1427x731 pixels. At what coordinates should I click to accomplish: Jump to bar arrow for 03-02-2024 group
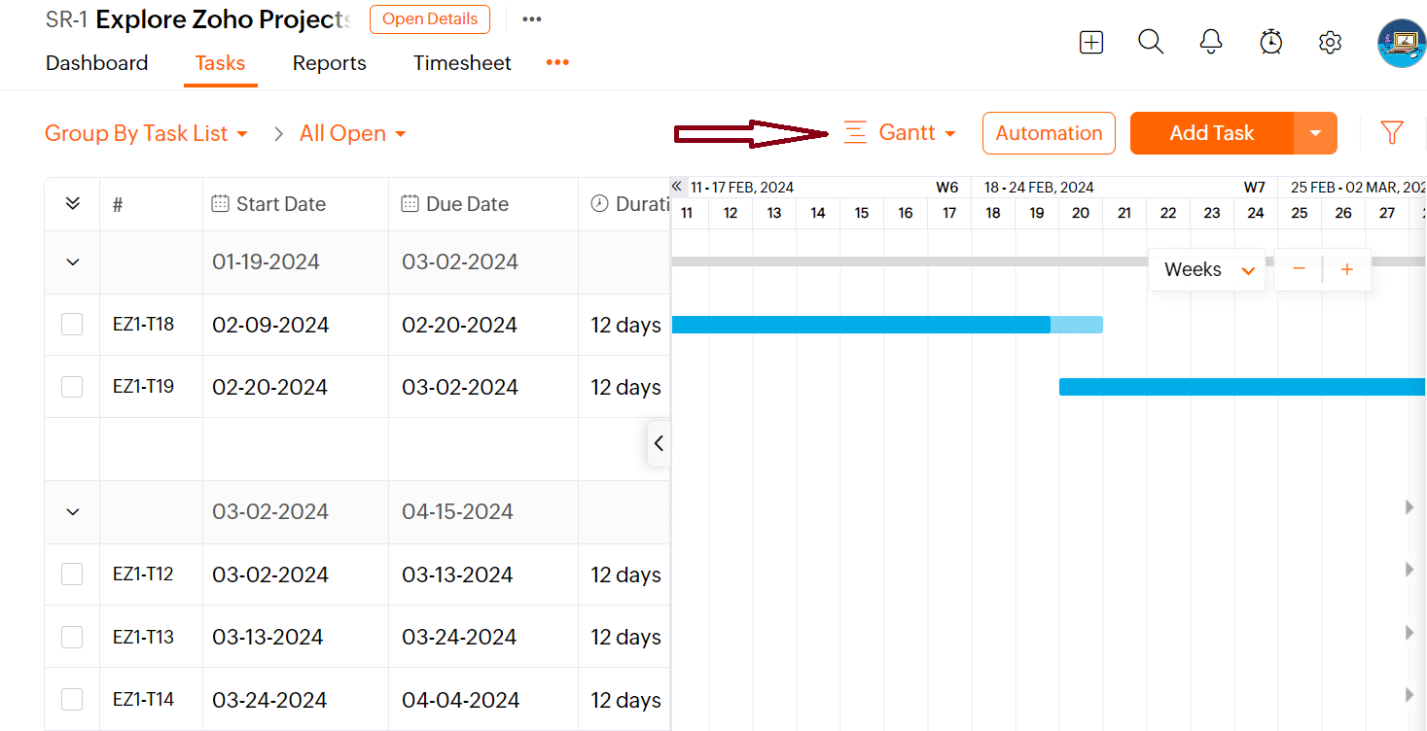(x=1409, y=507)
